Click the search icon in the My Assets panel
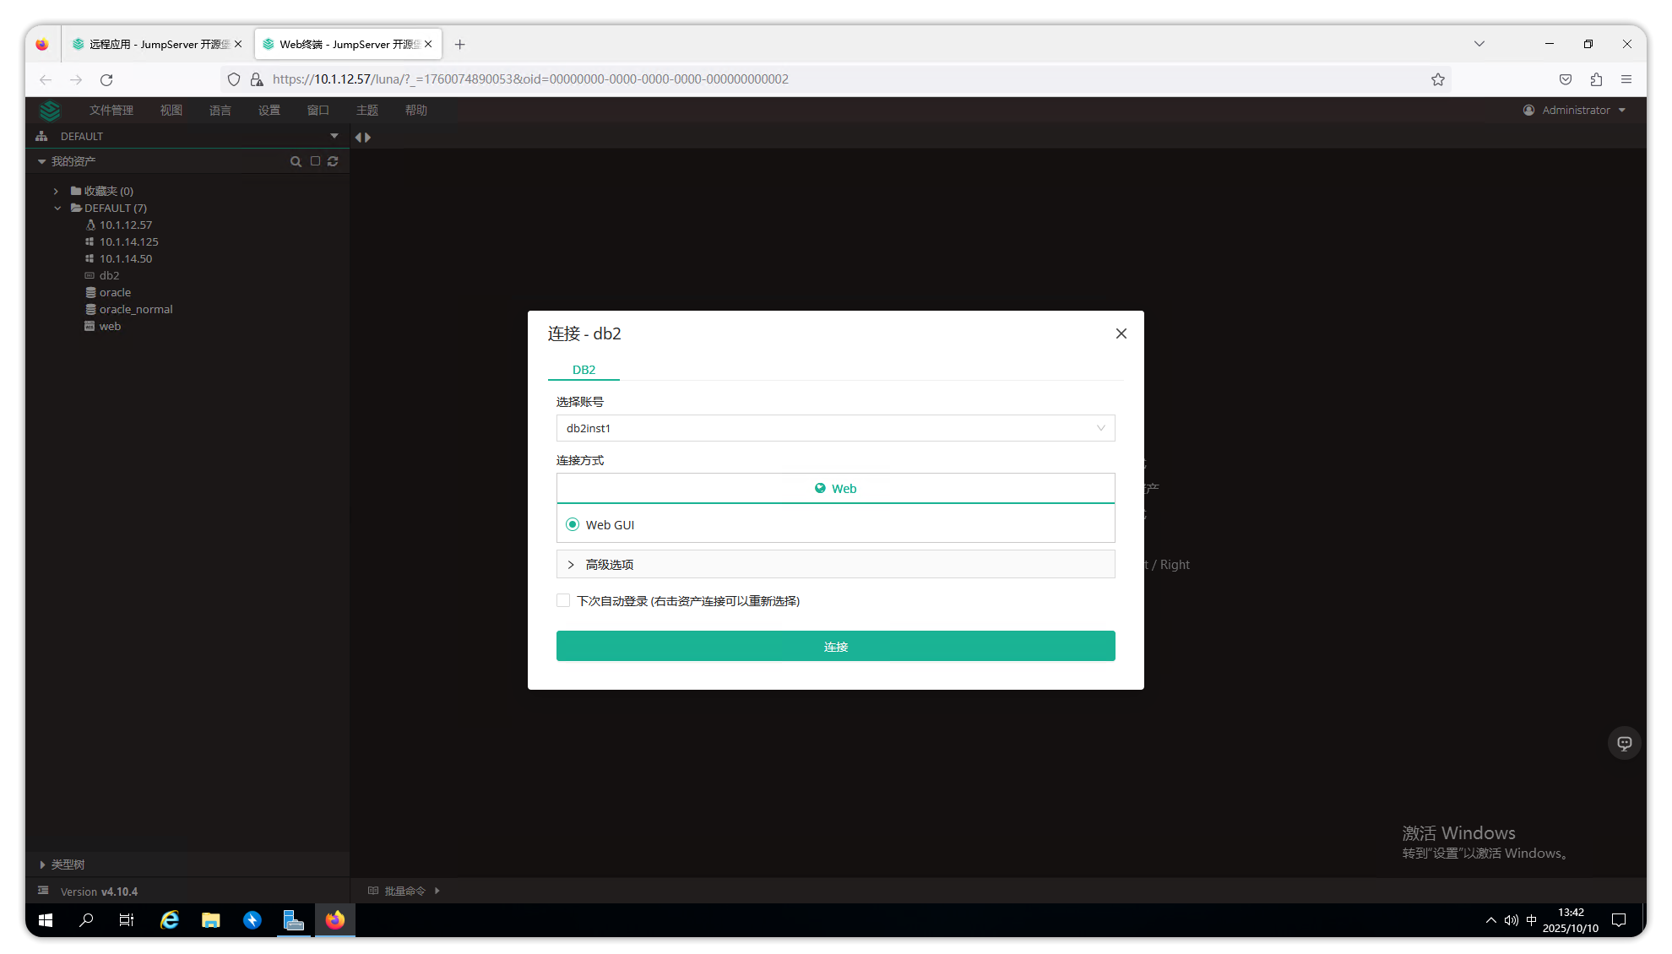The width and height of the screenshot is (1672, 954). (x=296, y=161)
